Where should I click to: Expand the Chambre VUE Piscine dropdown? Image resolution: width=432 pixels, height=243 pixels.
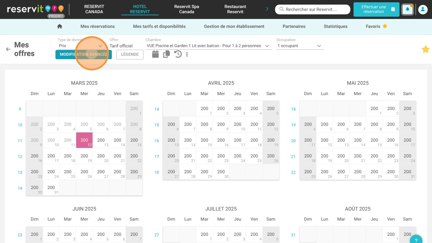[208, 46]
